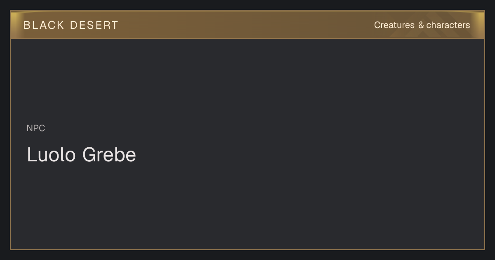495x260 pixels.
Task: Click the word "BLACK" in the header
Action: pyautogui.click(x=44, y=25)
